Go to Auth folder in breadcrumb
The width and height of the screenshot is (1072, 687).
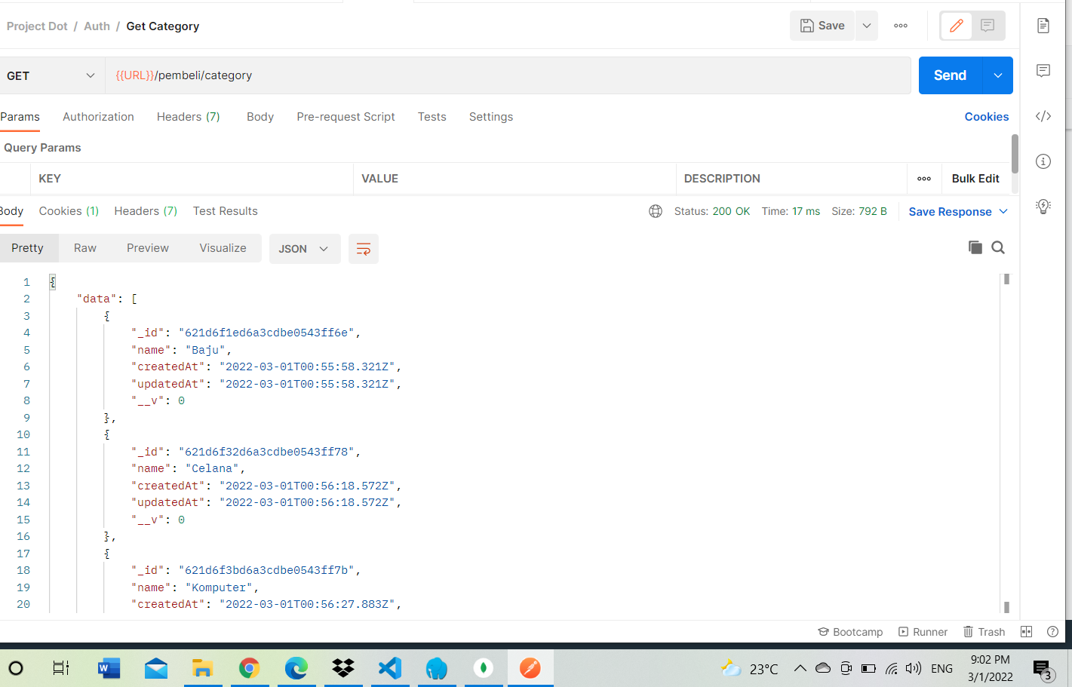pos(97,26)
